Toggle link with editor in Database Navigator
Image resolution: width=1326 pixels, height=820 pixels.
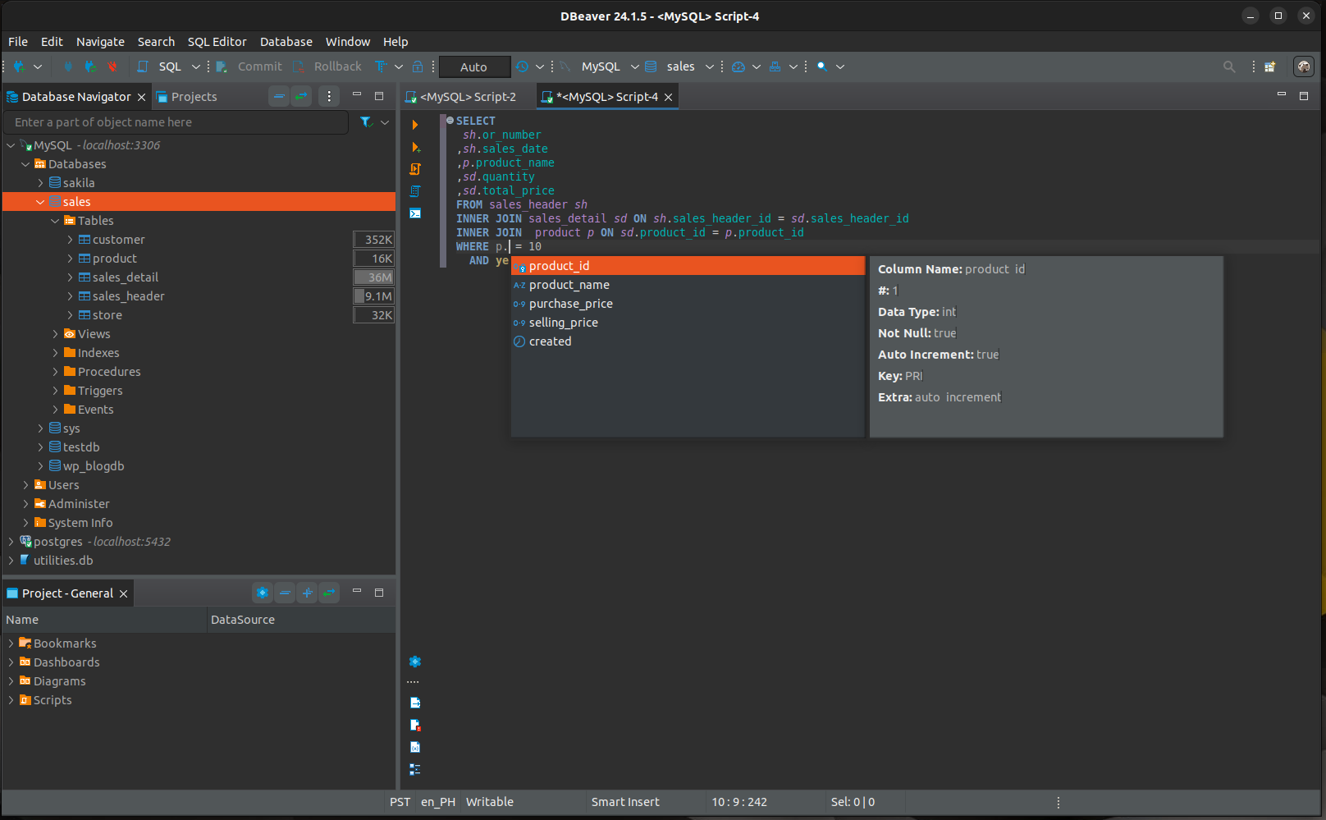tap(301, 97)
